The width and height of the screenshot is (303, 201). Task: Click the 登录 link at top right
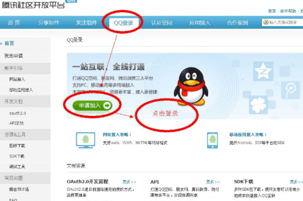[x=272, y=11]
